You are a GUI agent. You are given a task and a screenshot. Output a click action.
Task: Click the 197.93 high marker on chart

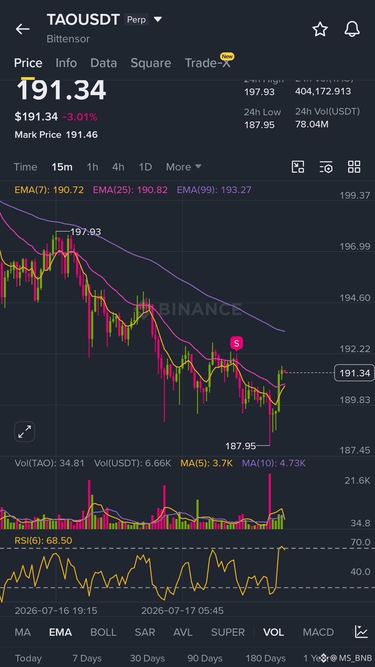point(85,232)
